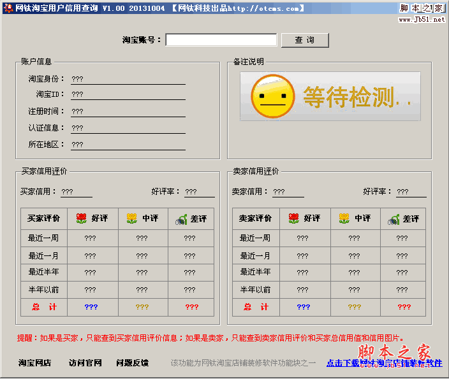This screenshot has width=449, height=379.
Task: Click buyer total red 差评 value
Action: pos(192,307)
